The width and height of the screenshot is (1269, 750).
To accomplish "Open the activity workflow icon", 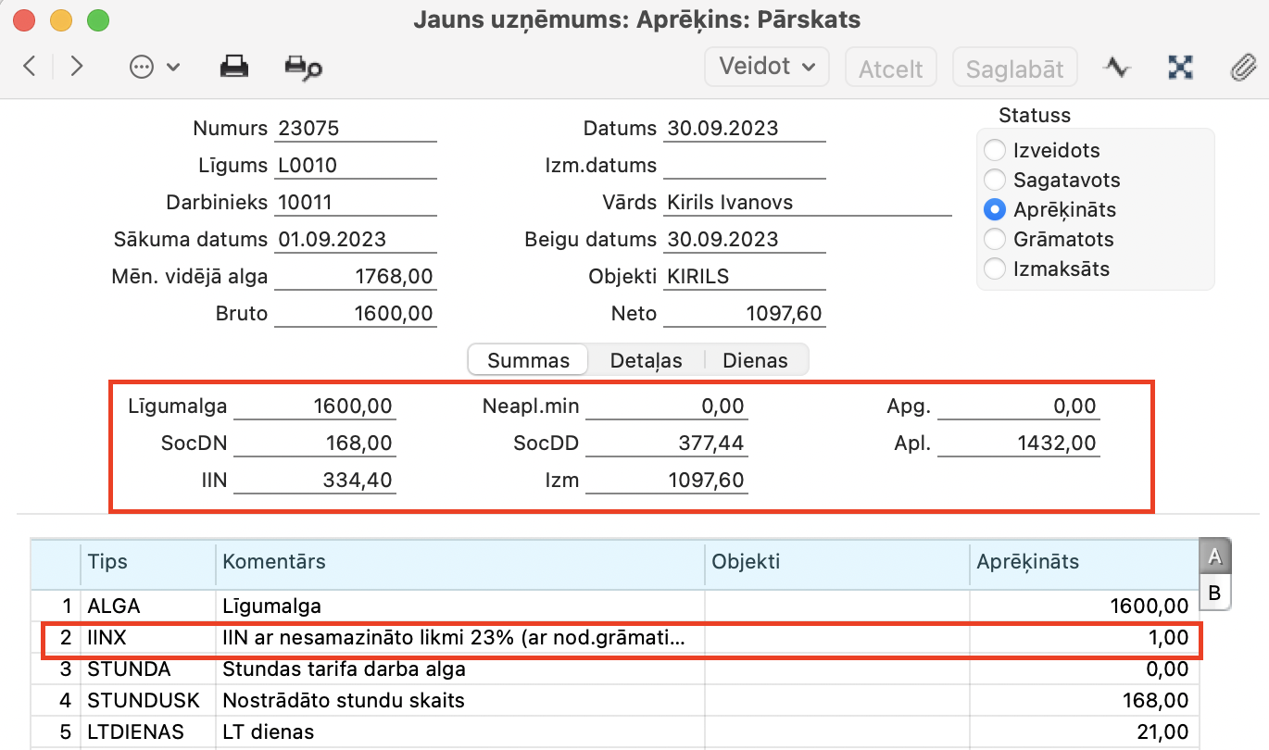I will [x=1117, y=68].
